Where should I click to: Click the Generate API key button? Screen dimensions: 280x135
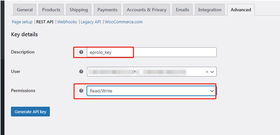point(30,112)
